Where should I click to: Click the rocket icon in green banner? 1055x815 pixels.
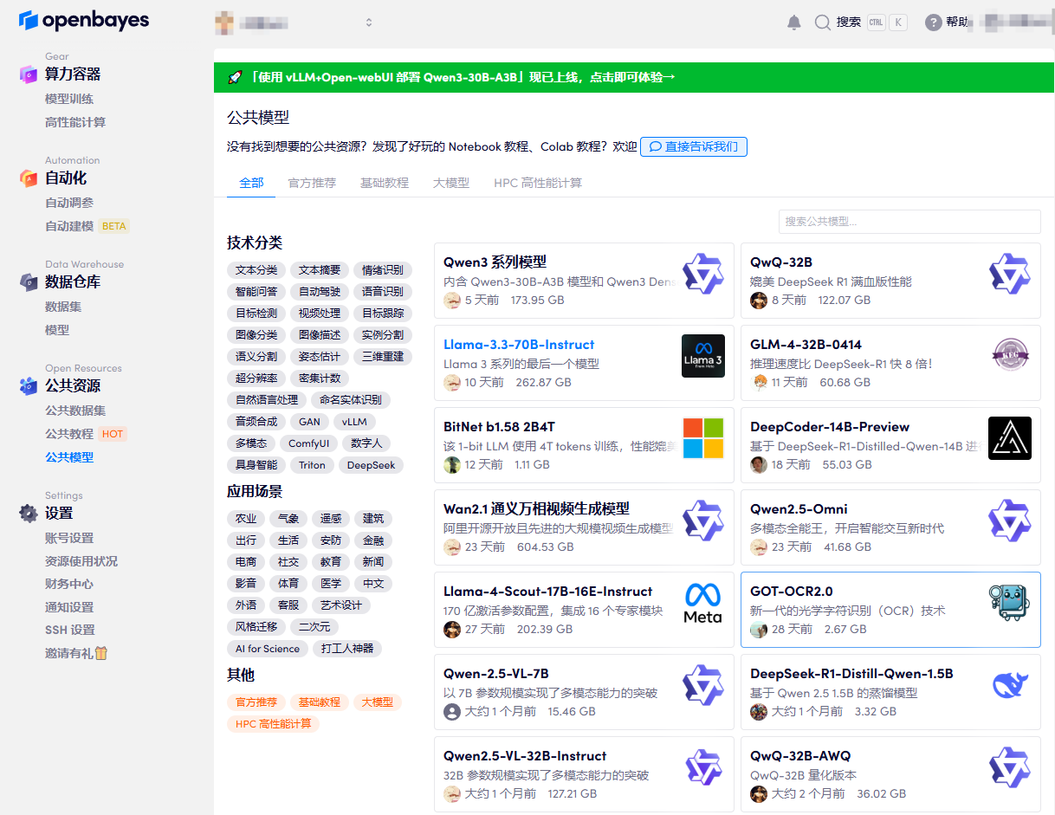234,77
